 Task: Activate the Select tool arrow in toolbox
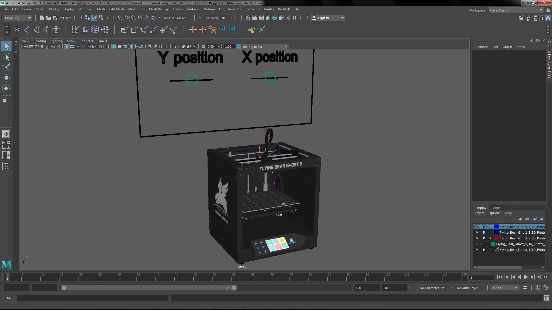coord(6,46)
